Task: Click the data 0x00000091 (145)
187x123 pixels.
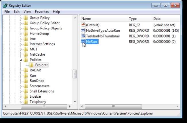Action: pyautogui.click(x=166, y=31)
